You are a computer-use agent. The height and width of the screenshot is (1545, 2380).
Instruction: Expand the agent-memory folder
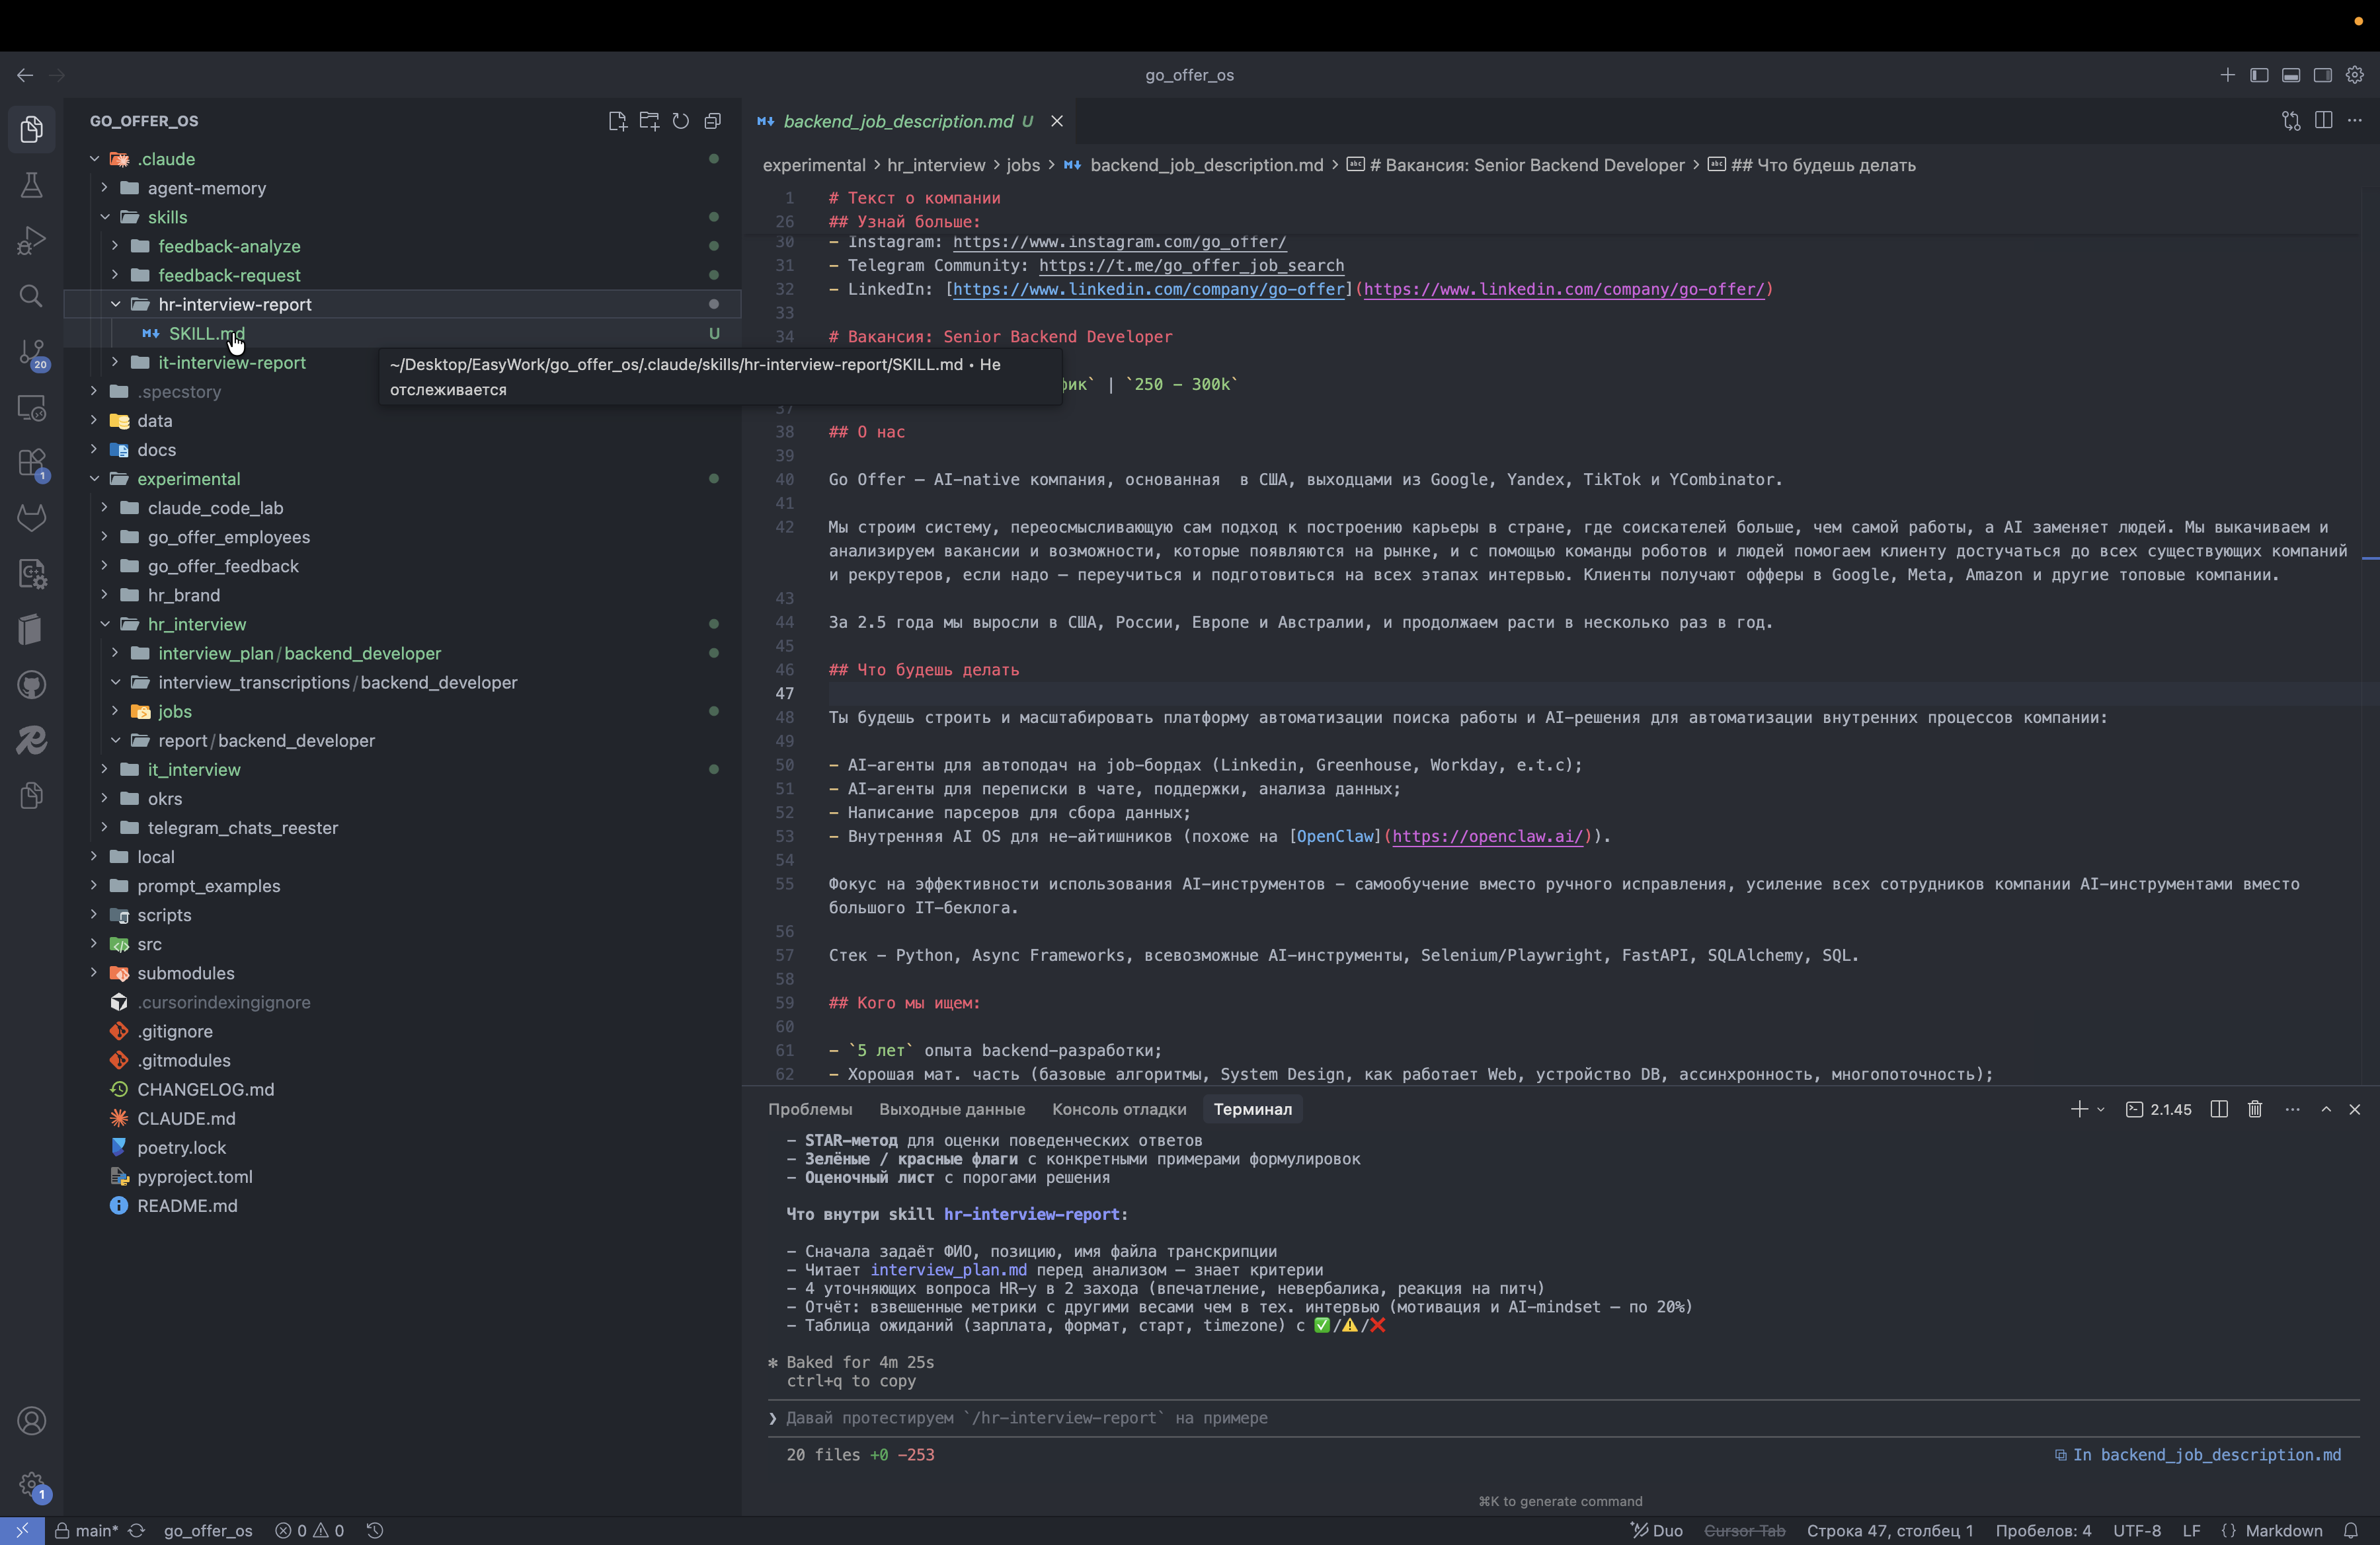pos(206,188)
